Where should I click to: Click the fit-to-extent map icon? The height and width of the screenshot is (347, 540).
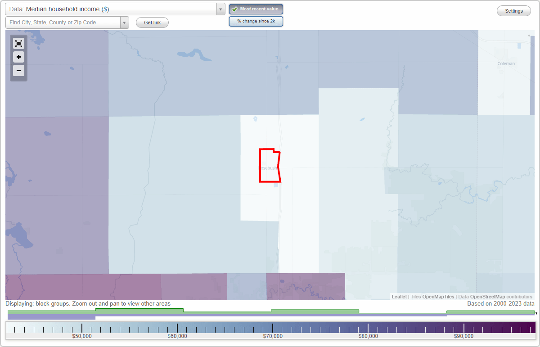18,43
